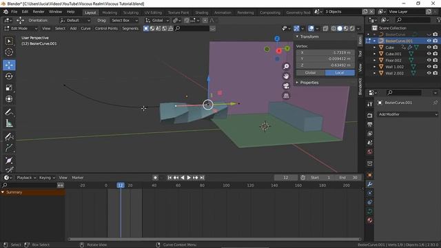Click the viewport zoom magnifier icon

coord(286,66)
